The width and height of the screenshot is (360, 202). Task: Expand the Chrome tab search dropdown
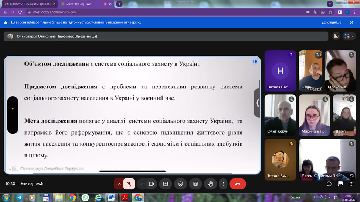[x=330, y=4]
